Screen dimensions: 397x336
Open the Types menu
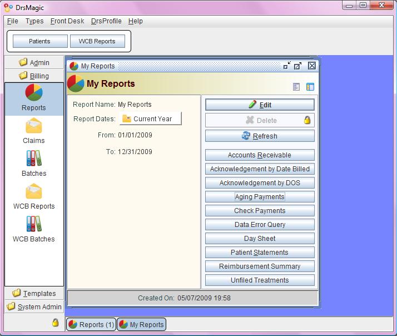point(34,21)
